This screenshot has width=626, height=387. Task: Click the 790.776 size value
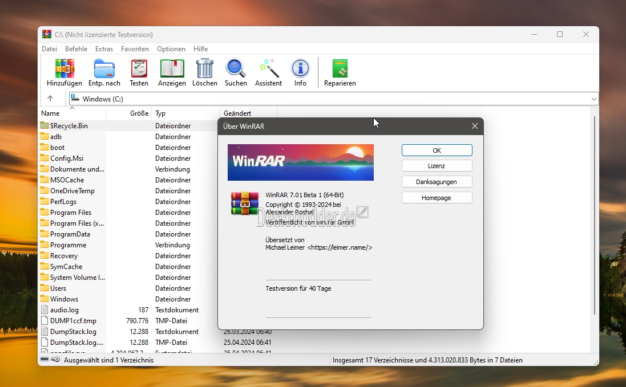pos(138,320)
